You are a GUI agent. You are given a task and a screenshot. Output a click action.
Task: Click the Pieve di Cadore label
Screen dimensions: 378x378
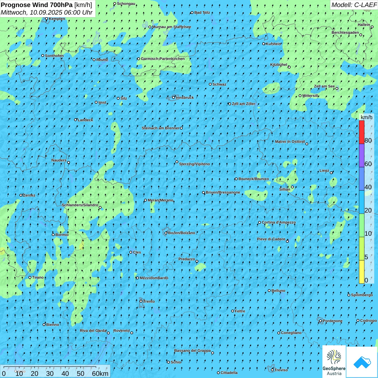click(271, 239)
